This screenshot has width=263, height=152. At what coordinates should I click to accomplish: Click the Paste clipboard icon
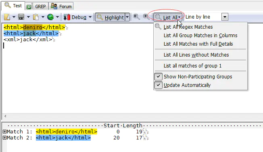[x=36, y=17]
